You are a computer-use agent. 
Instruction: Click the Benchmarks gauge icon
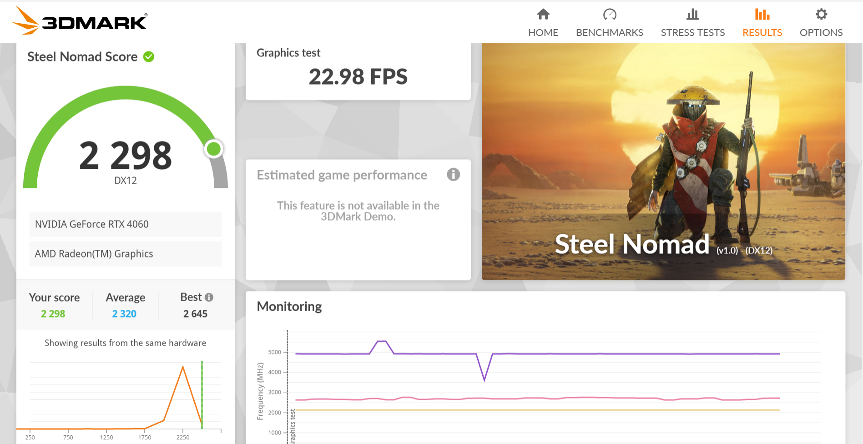click(610, 15)
